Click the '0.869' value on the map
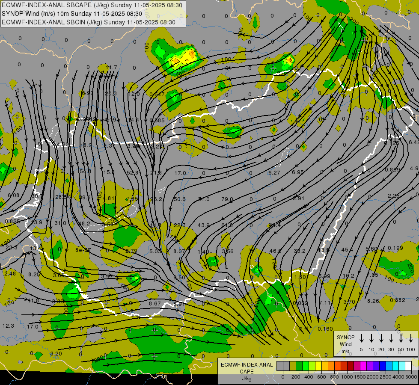419x385 pixels. 392,170
